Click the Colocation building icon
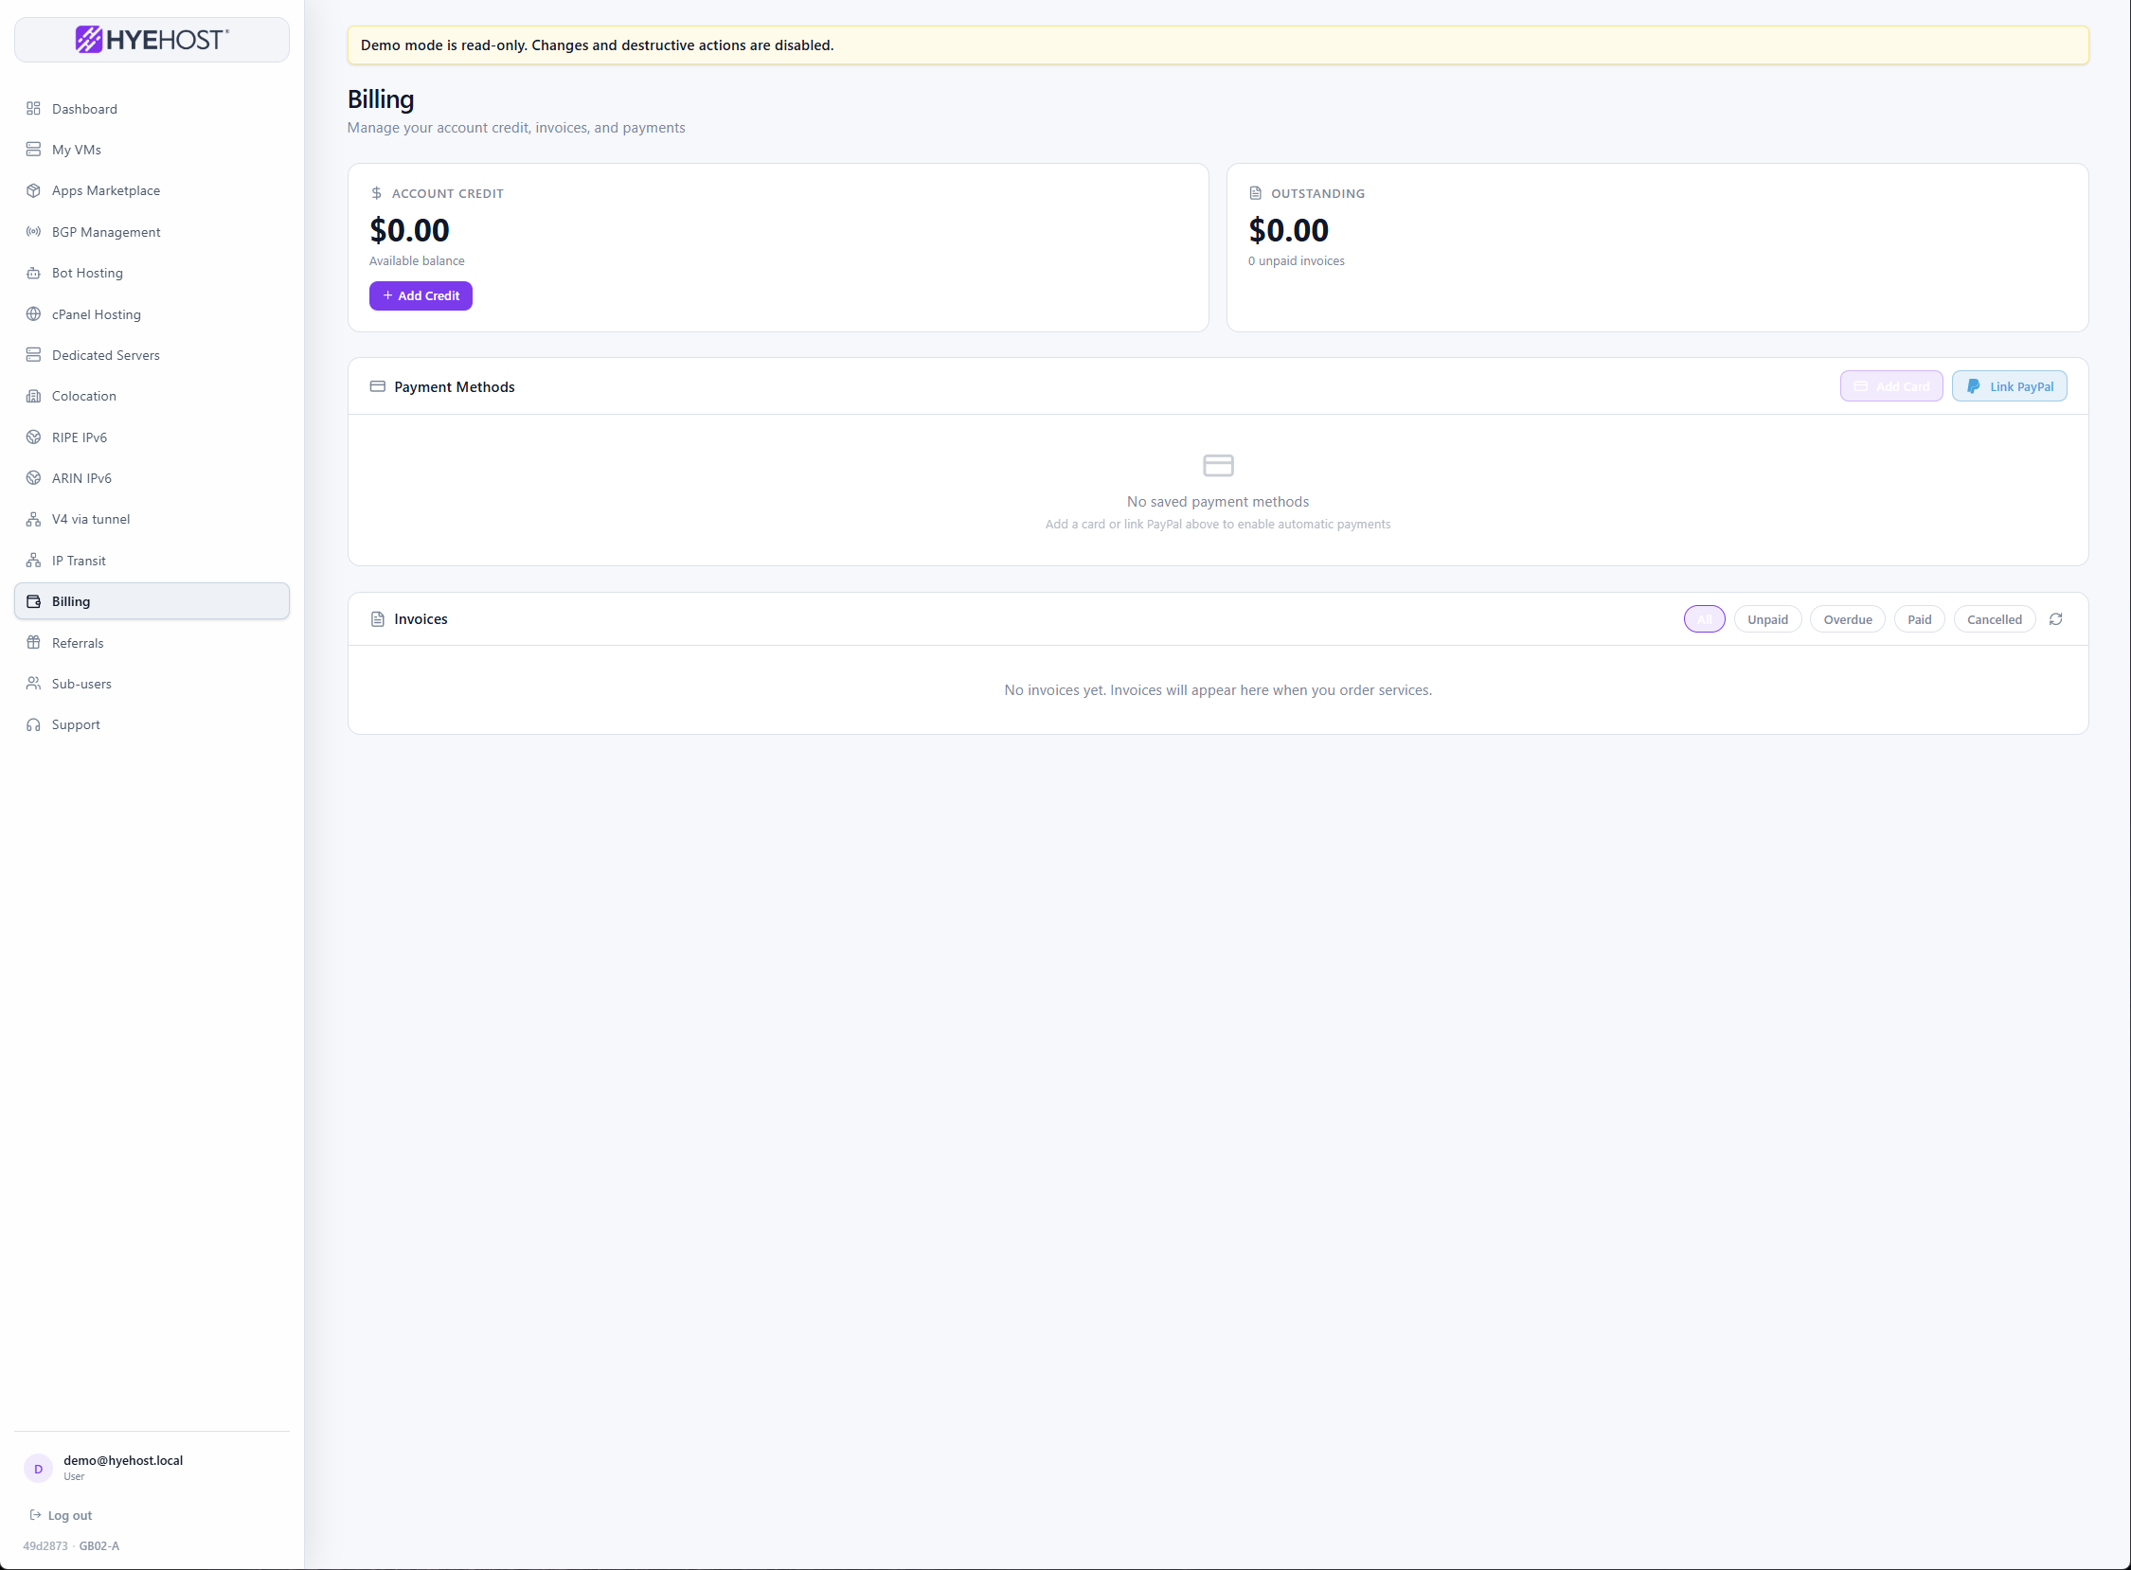Image resolution: width=2131 pixels, height=1570 pixels. click(33, 396)
